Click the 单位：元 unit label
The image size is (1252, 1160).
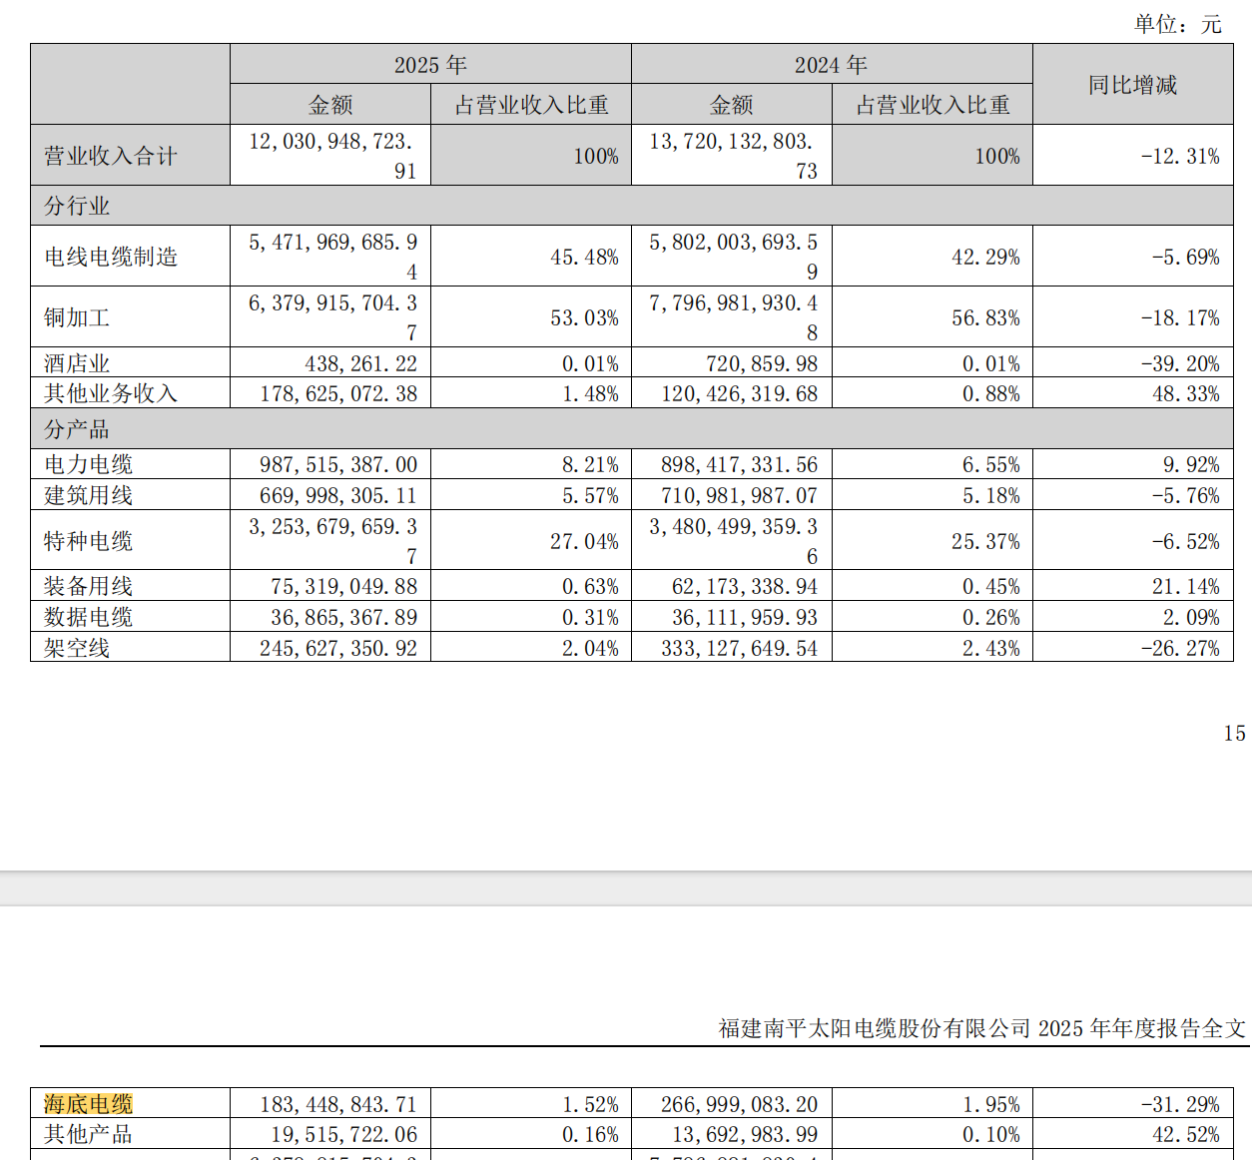[1177, 24]
